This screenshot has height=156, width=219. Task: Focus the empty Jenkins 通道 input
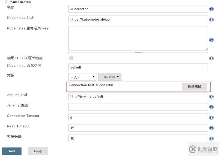click(x=138, y=107)
